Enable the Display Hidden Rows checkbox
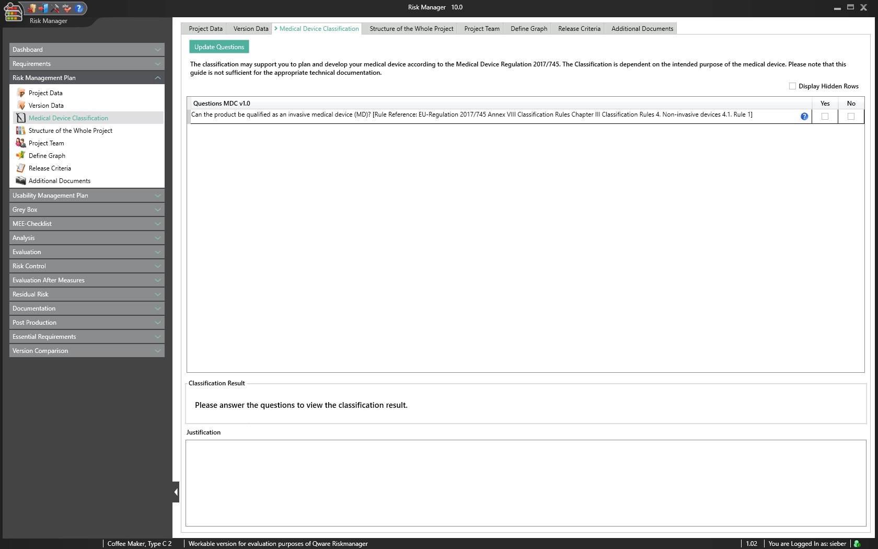Image resolution: width=878 pixels, height=549 pixels. pyautogui.click(x=792, y=86)
